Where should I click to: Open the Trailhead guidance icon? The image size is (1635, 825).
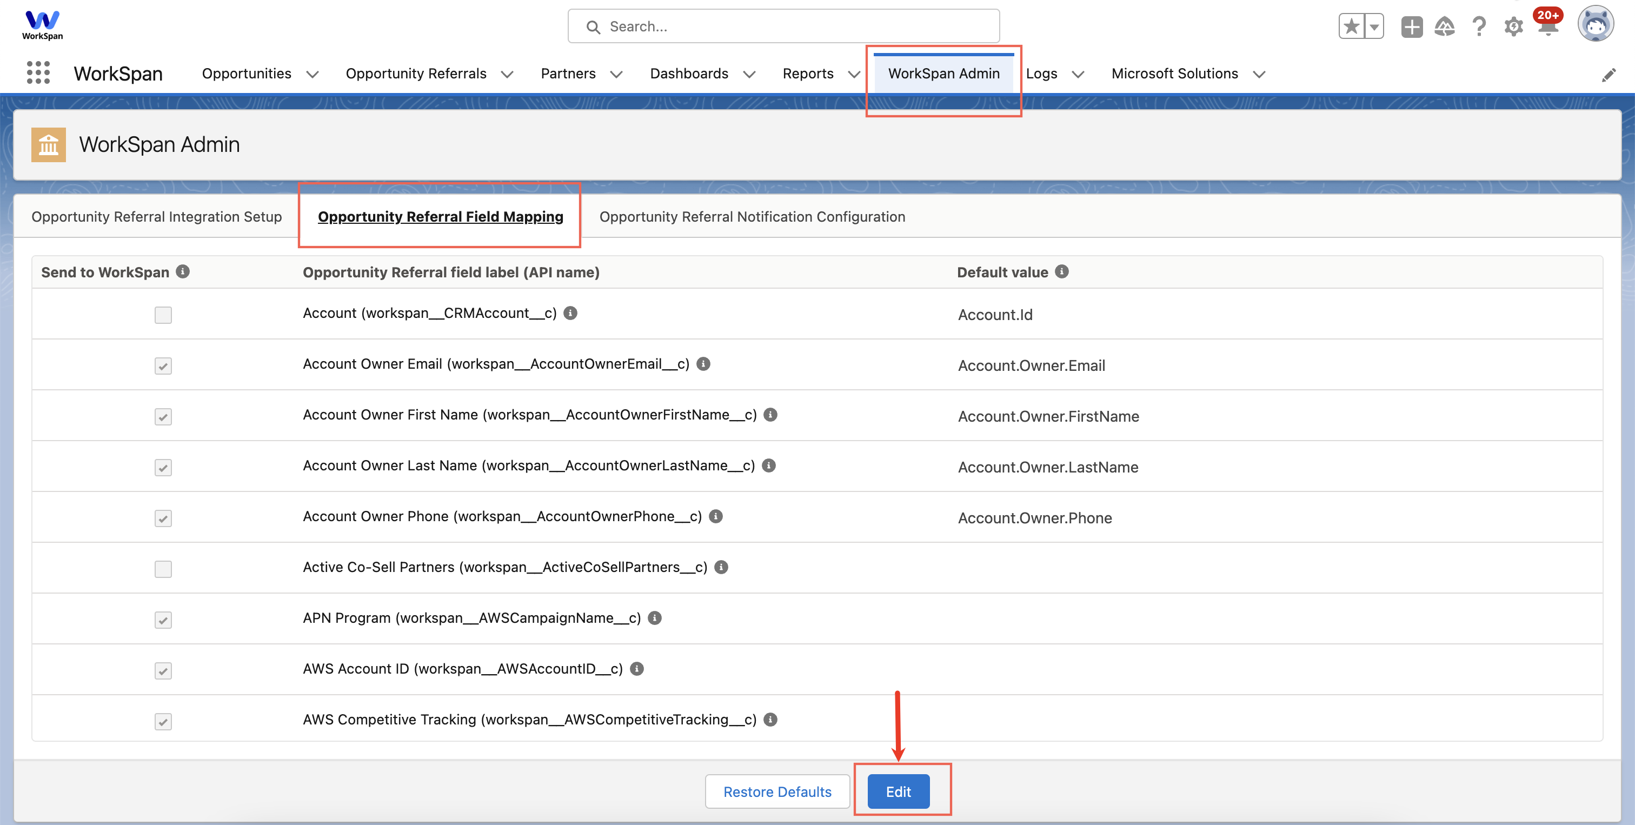point(1445,26)
